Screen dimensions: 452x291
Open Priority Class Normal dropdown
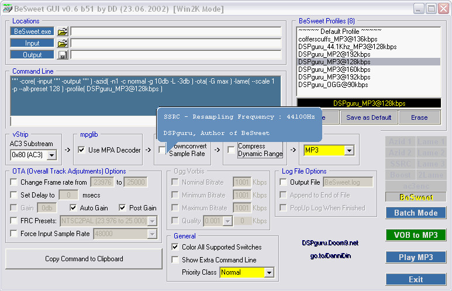coord(269,272)
